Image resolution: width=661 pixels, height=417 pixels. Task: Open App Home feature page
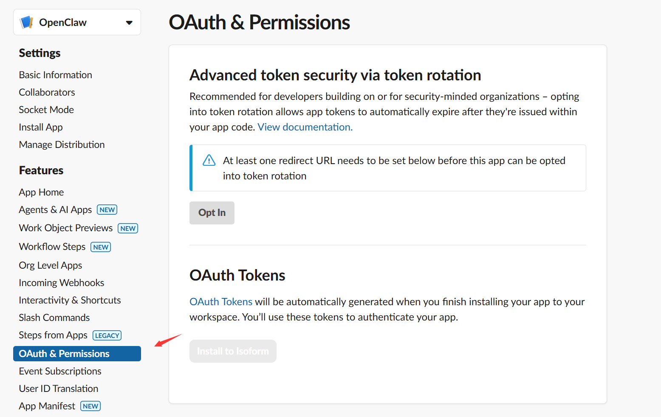[41, 192]
